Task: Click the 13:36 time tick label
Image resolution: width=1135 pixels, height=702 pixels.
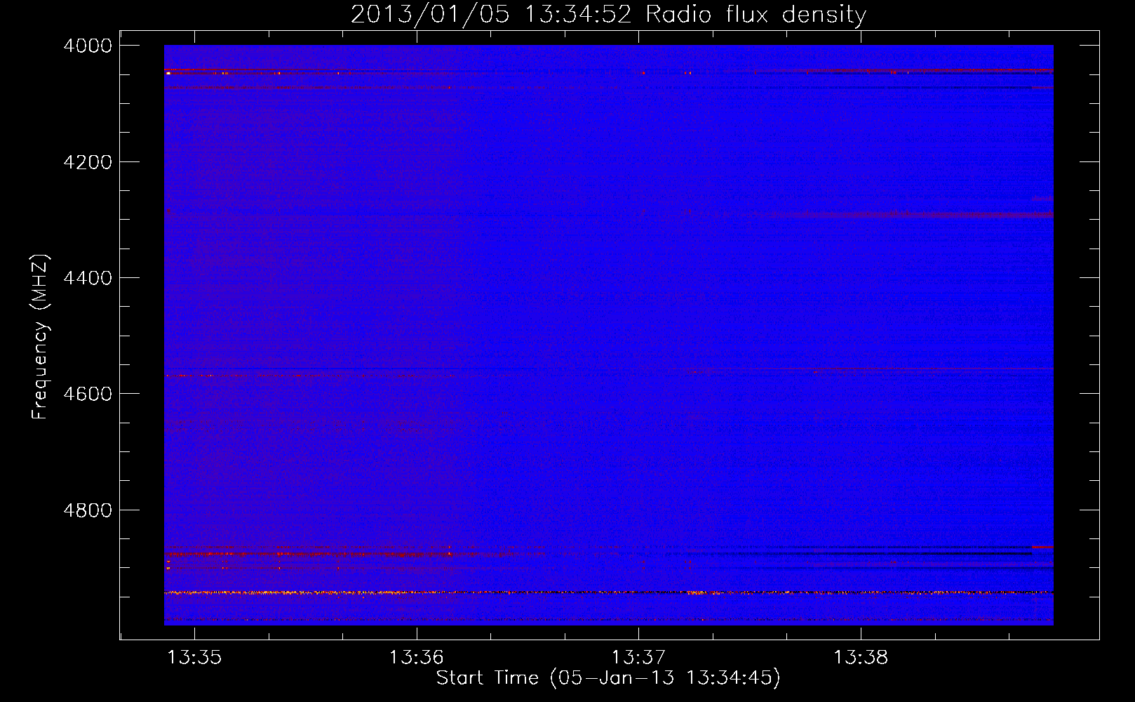Action: coord(417,658)
